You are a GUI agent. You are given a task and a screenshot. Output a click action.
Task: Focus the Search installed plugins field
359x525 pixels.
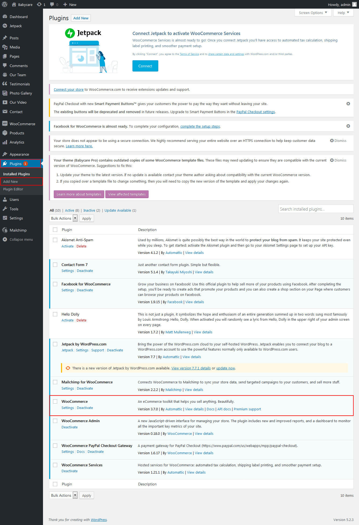coord(316,209)
